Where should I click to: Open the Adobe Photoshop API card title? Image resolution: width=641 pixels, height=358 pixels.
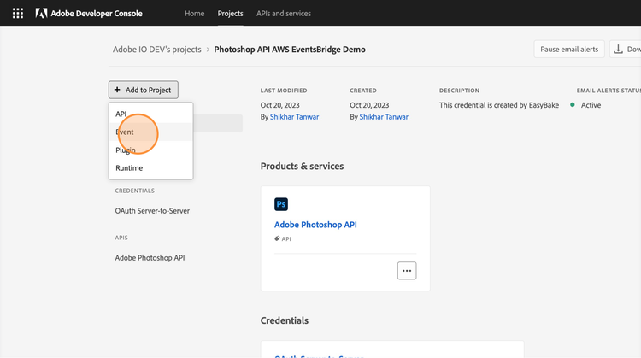tap(315, 225)
